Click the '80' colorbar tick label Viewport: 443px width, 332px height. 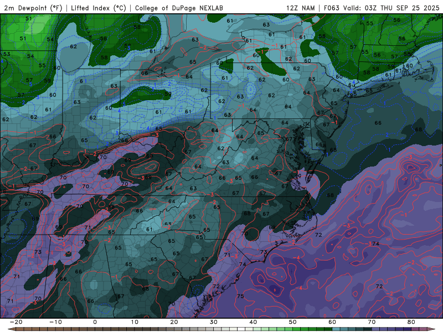click(411, 322)
